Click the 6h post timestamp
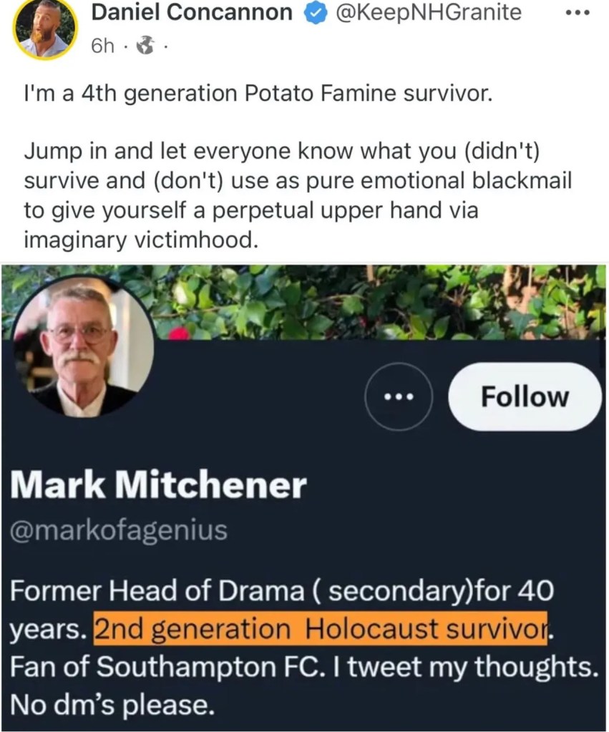609x732 pixels. (x=103, y=46)
